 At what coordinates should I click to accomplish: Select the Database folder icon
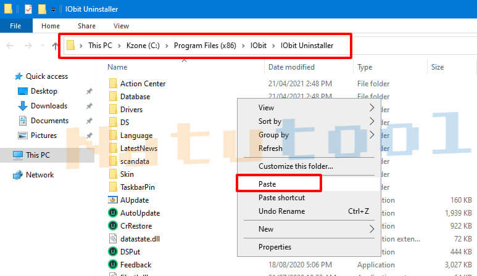point(113,97)
